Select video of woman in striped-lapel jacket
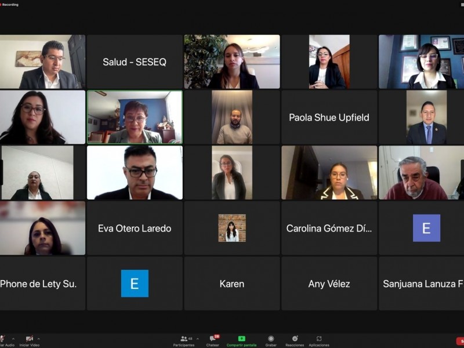This screenshot has height=348, width=464. (x=329, y=172)
